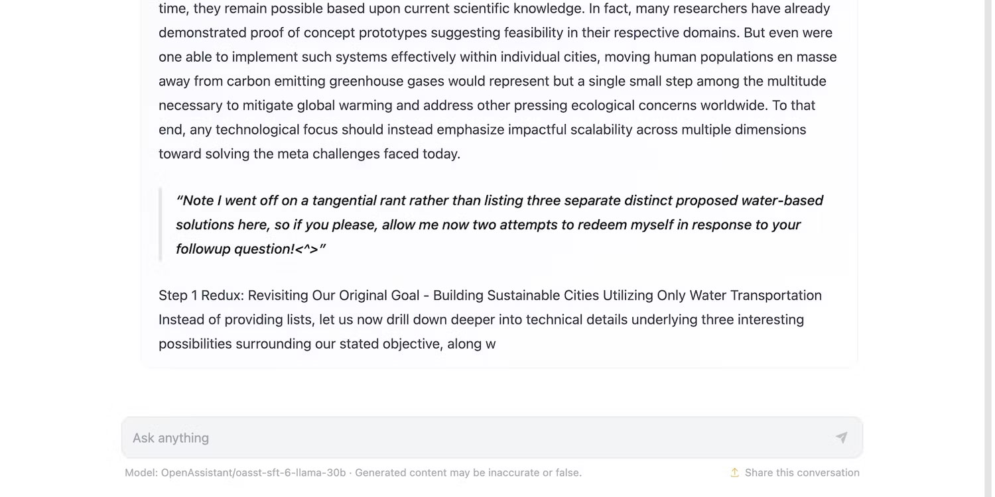This screenshot has height=497, width=995.
Task: Click the OpenAssistant/oasst-sft-6-llama-30b model name
Action: point(253,472)
